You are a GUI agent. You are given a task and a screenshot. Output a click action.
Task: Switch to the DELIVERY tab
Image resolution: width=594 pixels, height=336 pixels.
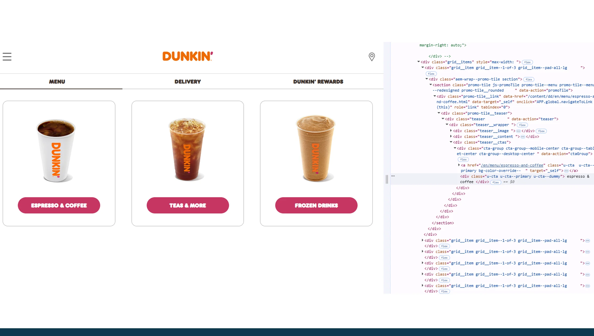click(188, 82)
